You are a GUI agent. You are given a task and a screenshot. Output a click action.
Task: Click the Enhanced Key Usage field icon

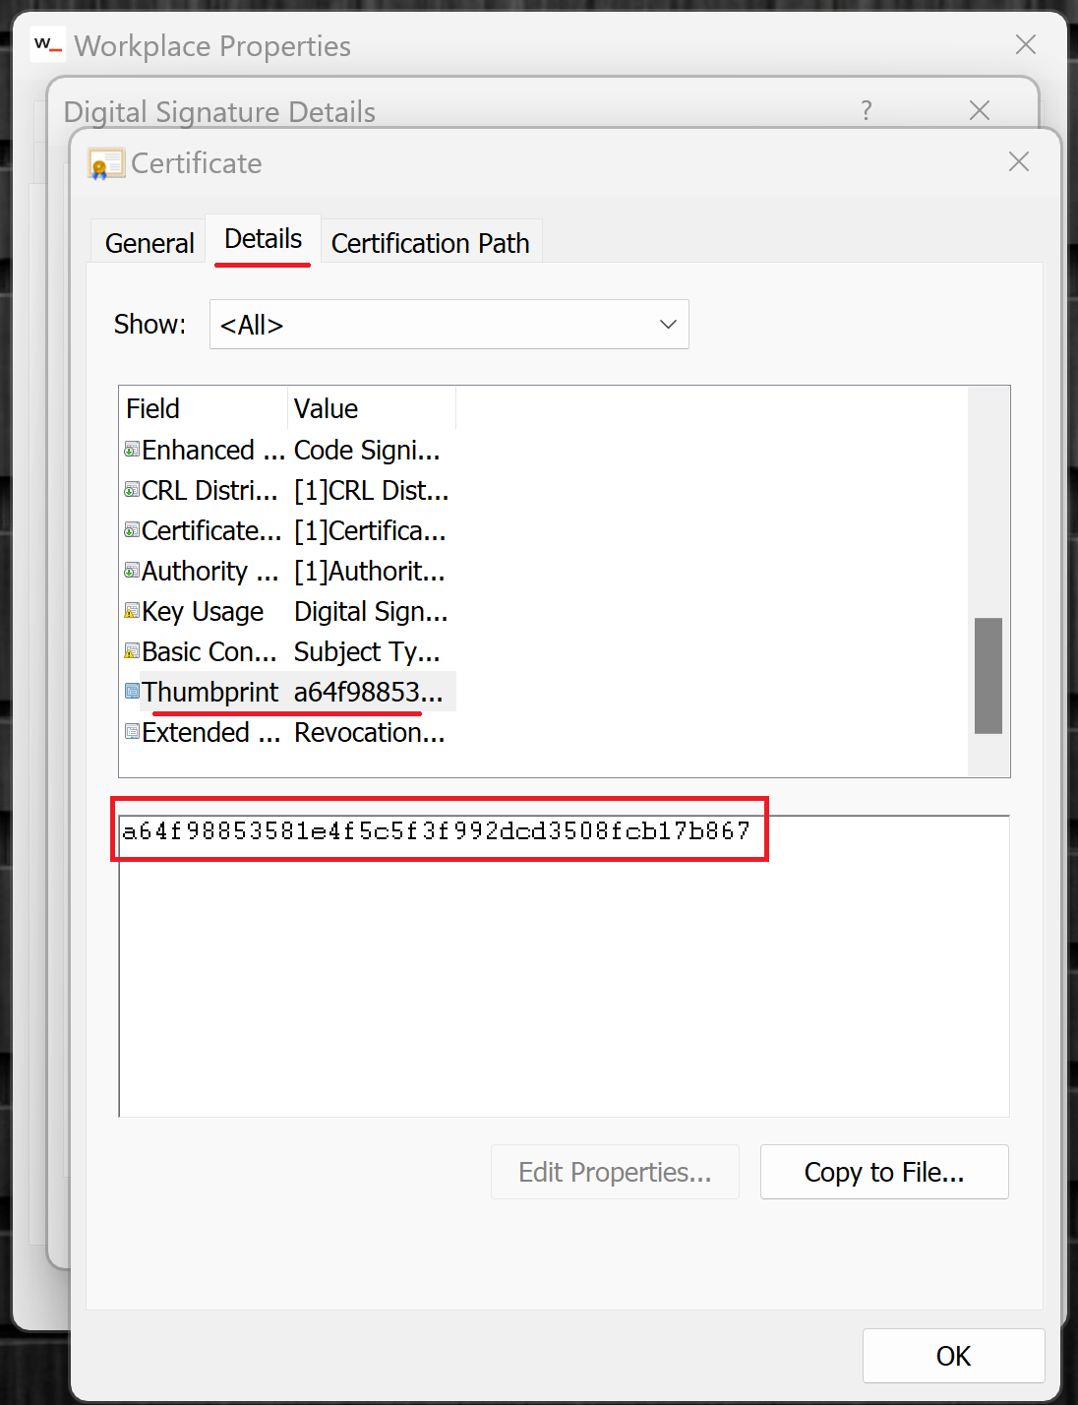click(x=132, y=450)
